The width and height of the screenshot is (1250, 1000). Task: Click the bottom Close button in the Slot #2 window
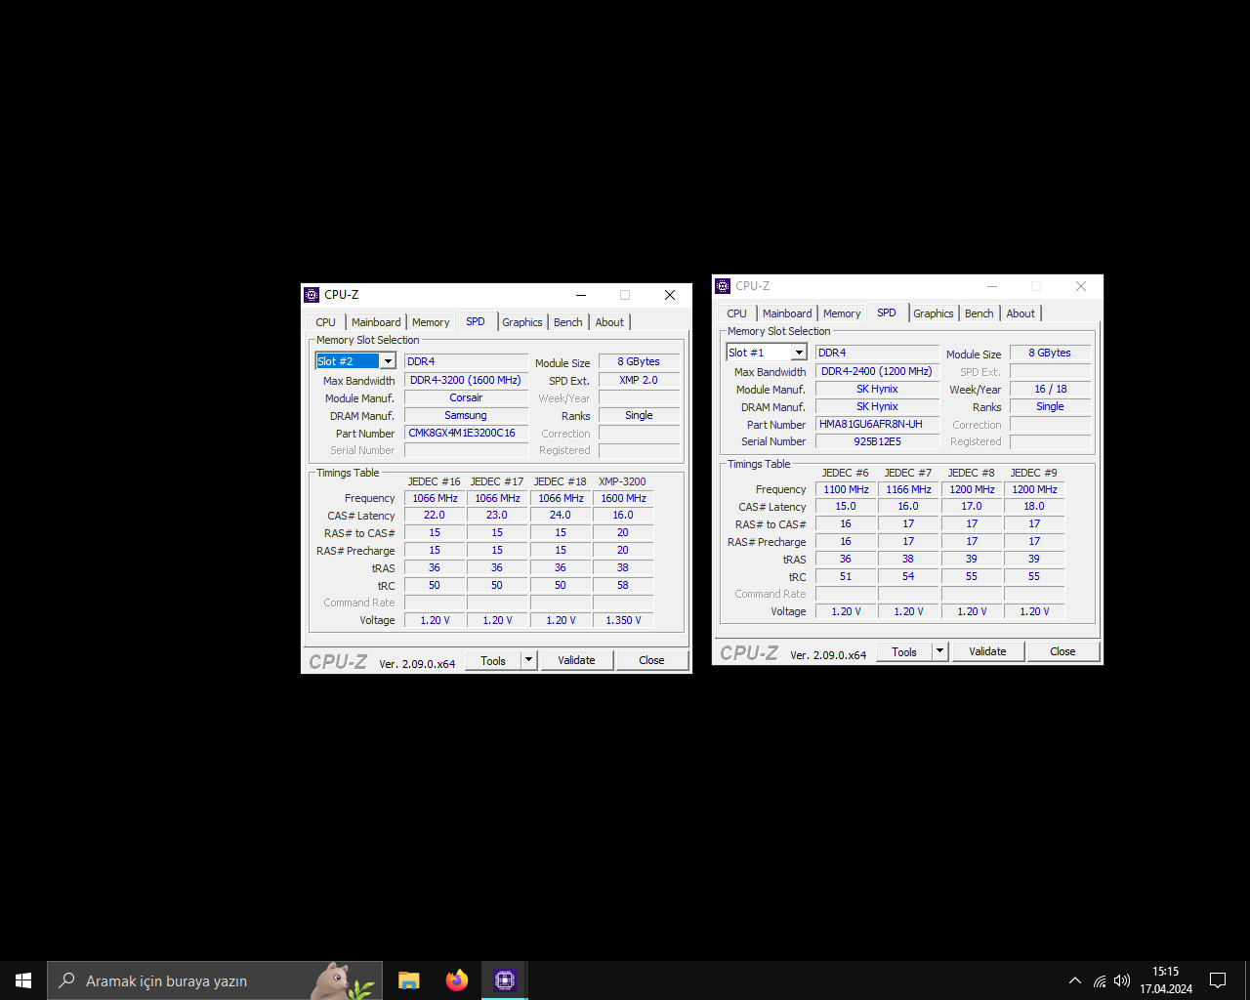point(651,660)
